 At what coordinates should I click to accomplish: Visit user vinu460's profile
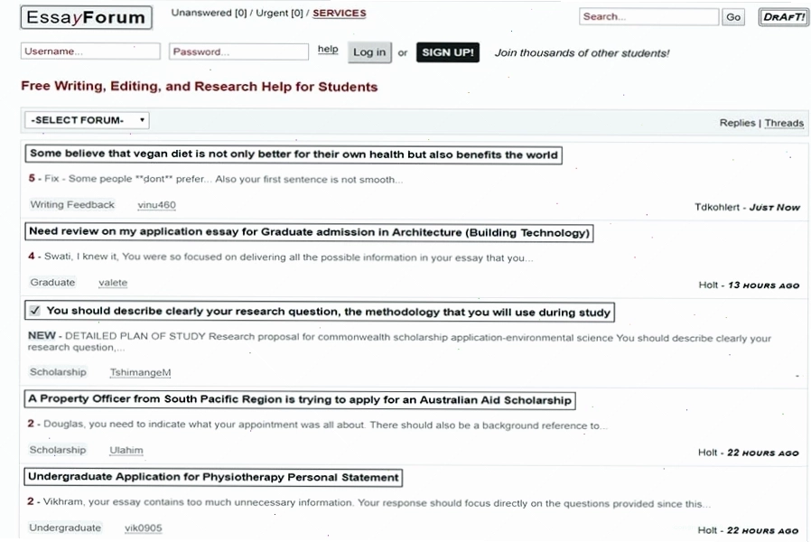(157, 205)
